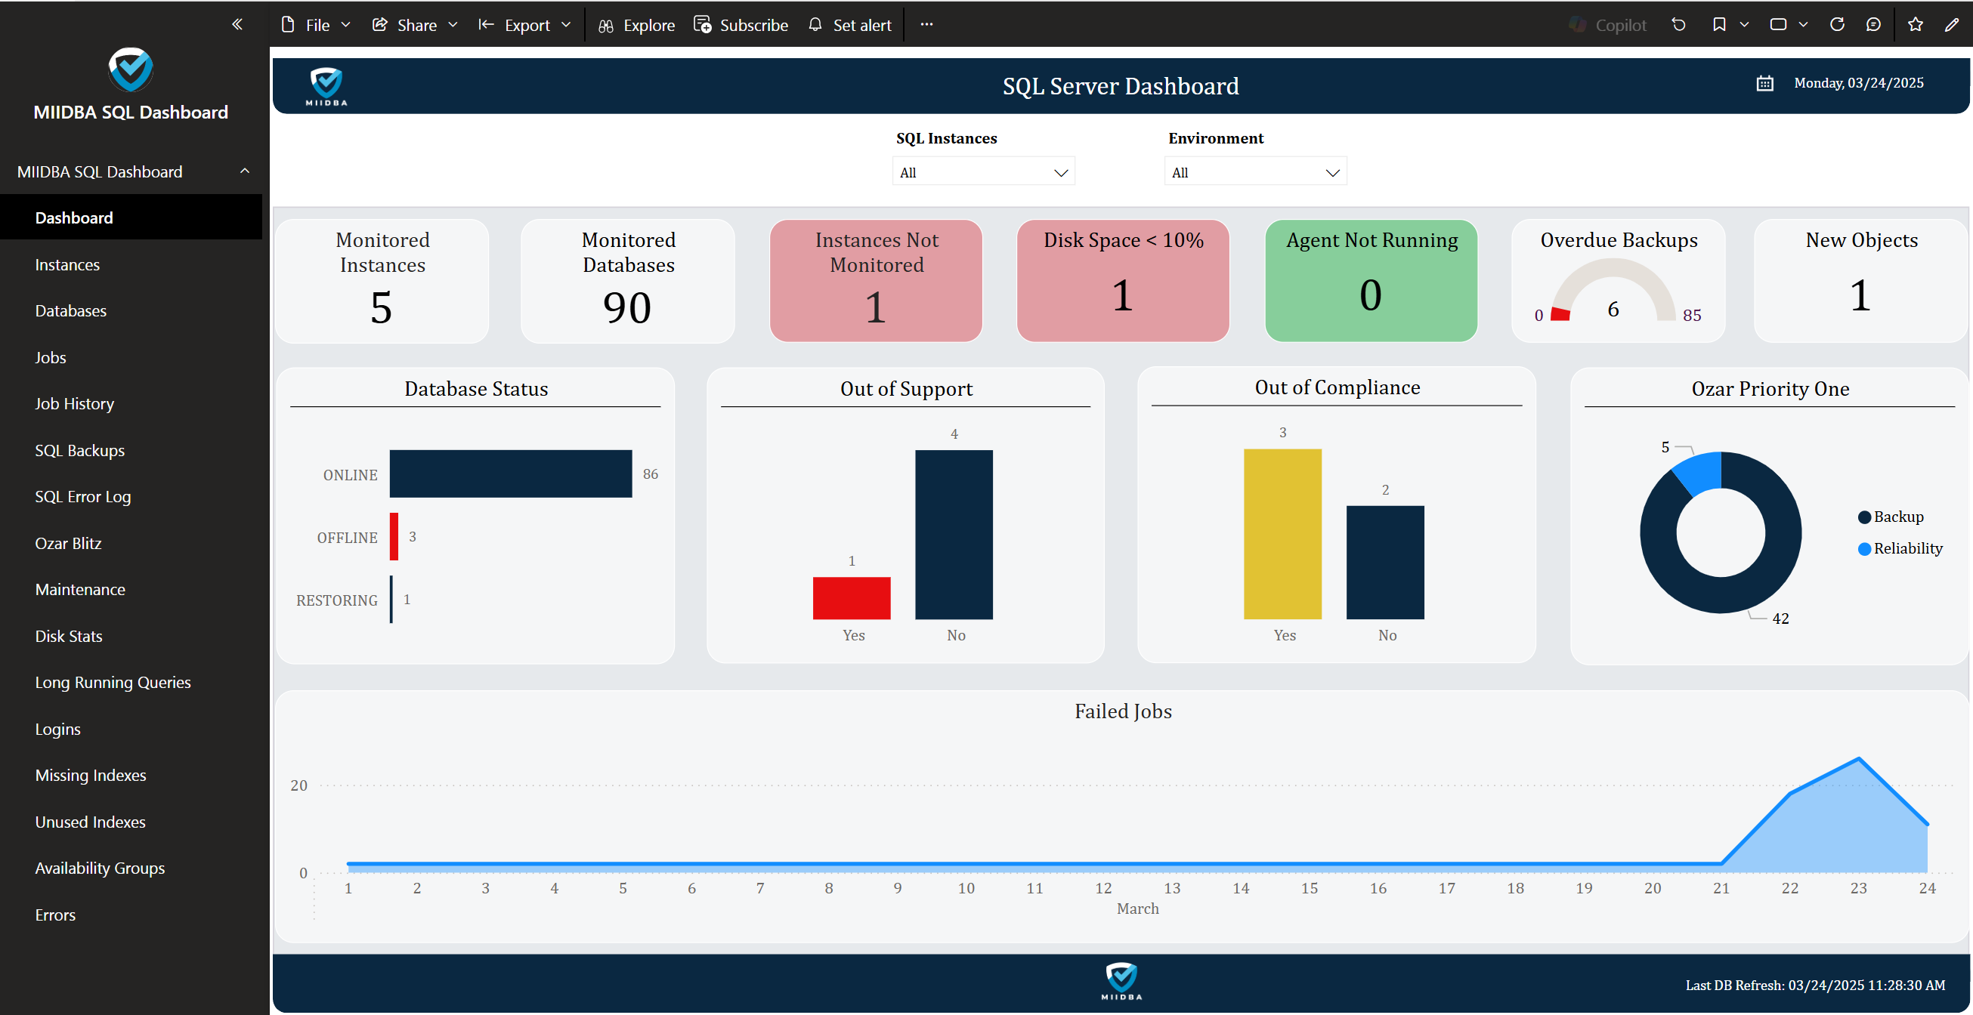The width and height of the screenshot is (1973, 1015).
Task: Click the MIIDBA shield logo in sidebar
Action: [x=131, y=69]
